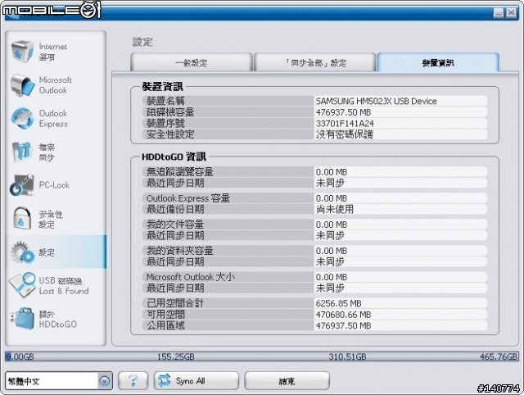Image resolution: width=524 pixels, height=395 pixels.
Task: Open About HDDtoGO bag icon
Action: click(x=22, y=319)
